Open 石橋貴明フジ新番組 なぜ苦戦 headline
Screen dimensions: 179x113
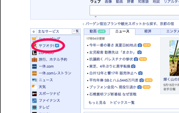pyautogui.click(x=113, y=94)
